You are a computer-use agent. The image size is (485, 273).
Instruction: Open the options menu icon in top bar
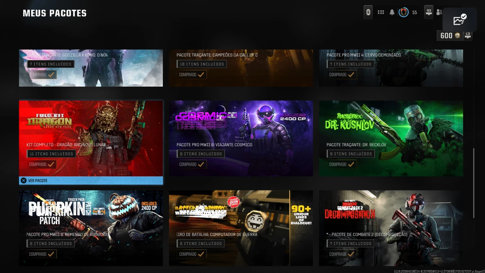[368, 12]
